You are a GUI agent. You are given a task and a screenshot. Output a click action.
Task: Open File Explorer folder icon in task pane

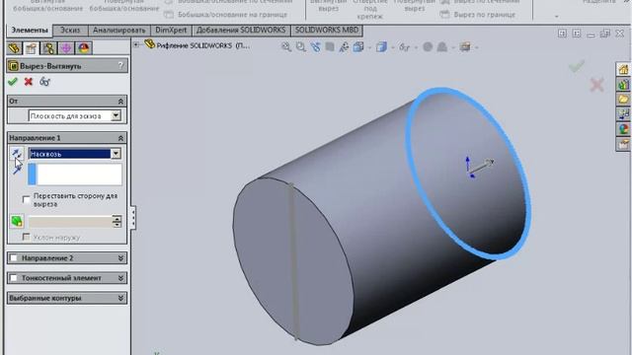pyautogui.click(x=623, y=99)
